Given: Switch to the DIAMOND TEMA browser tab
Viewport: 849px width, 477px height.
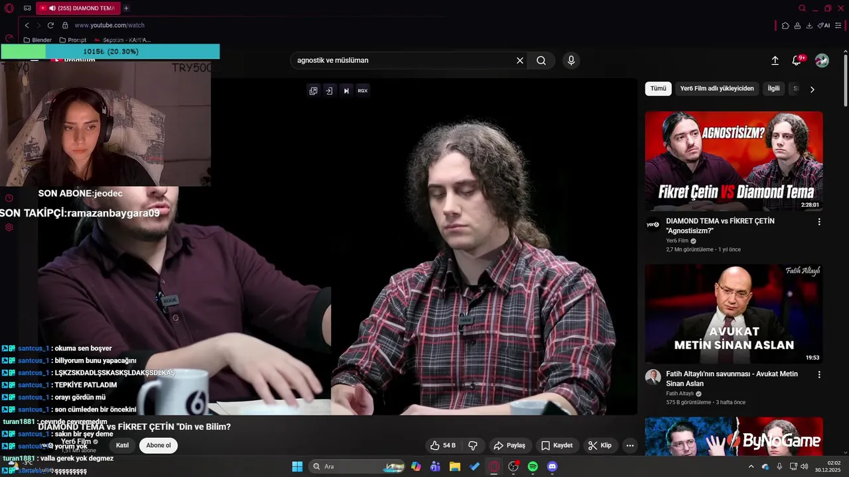Looking at the screenshot, I should 77,9.
